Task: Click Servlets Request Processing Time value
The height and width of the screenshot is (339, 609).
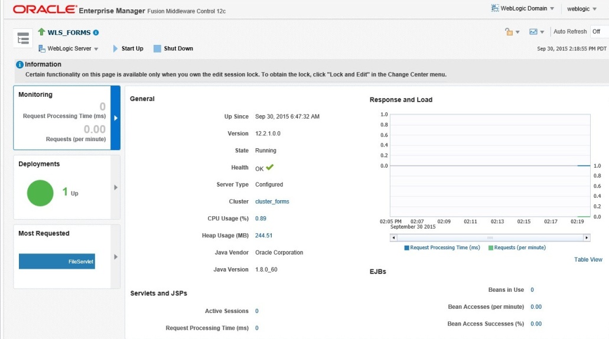Action: click(x=257, y=328)
